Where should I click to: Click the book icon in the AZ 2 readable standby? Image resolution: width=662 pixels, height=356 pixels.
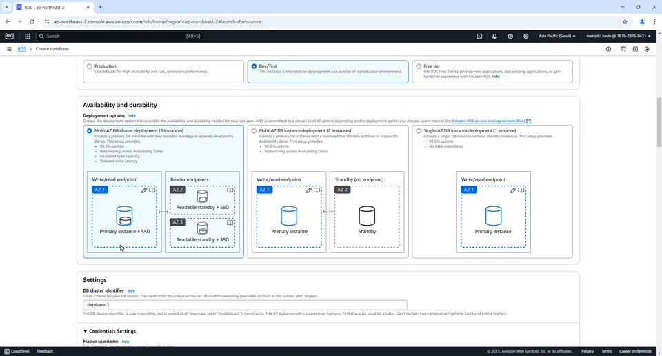(x=230, y=190)
